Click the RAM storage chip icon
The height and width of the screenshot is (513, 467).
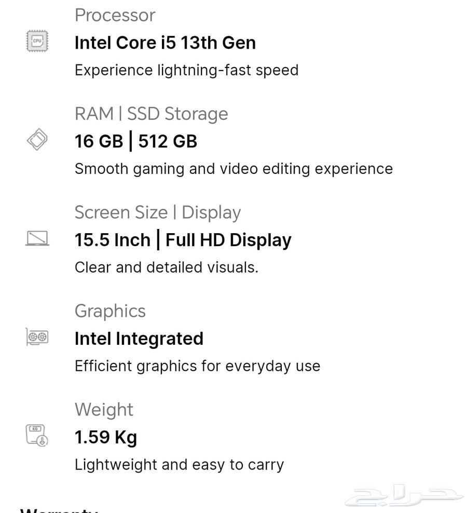37,140
